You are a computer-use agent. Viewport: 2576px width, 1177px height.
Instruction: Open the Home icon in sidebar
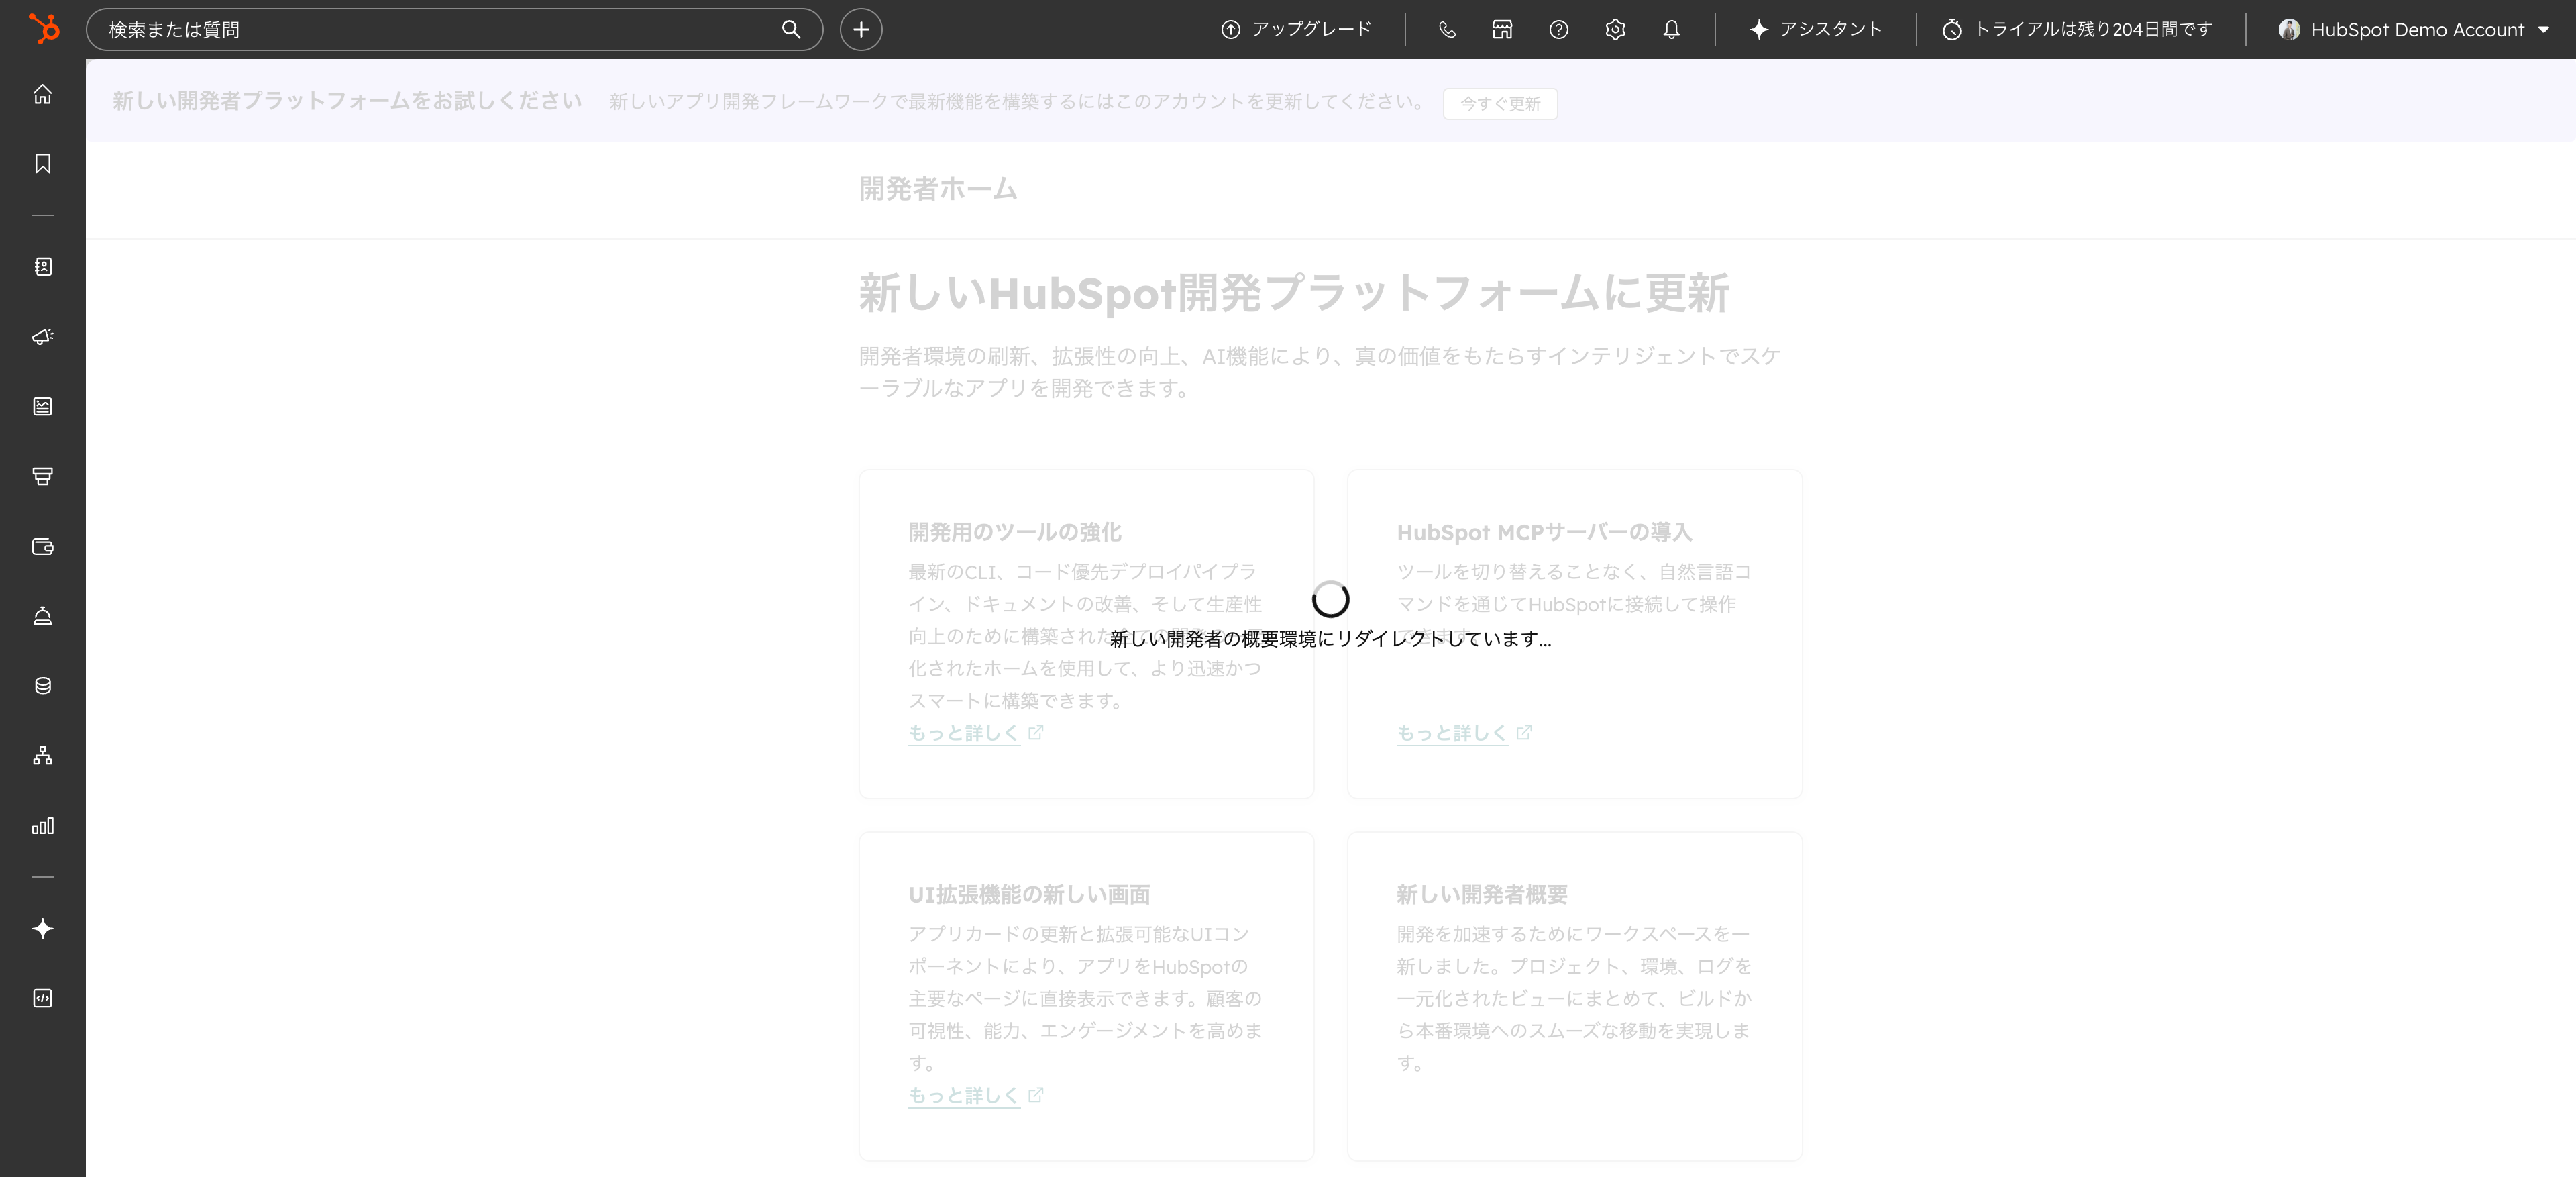[x=43, y=94]
